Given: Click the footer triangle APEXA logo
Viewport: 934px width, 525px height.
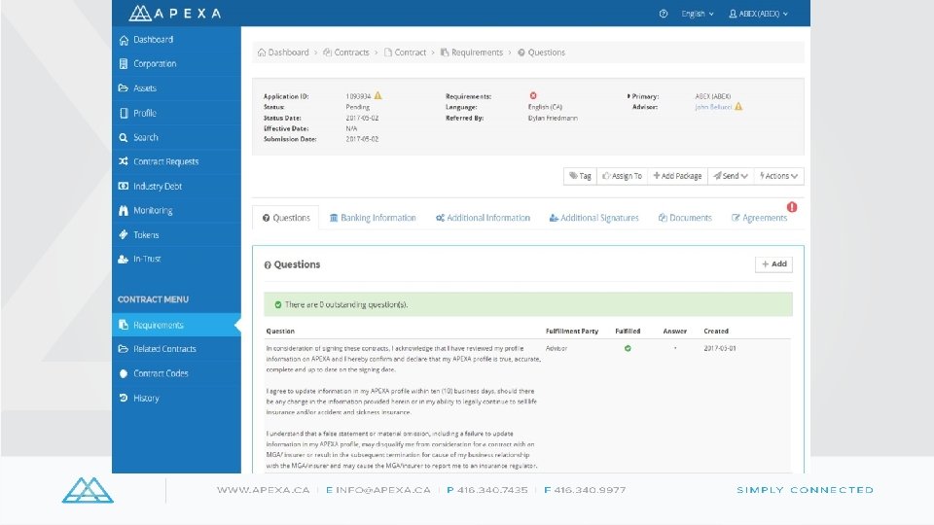Looking at the screenshot, I should pos(88,490).
